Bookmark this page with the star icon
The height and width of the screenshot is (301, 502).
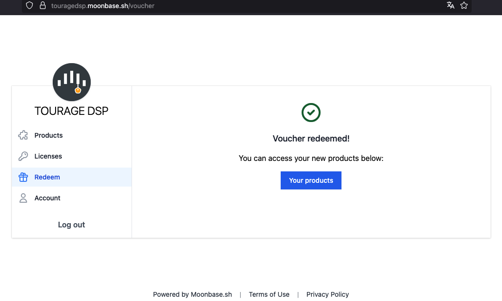(x=464, y=6)
